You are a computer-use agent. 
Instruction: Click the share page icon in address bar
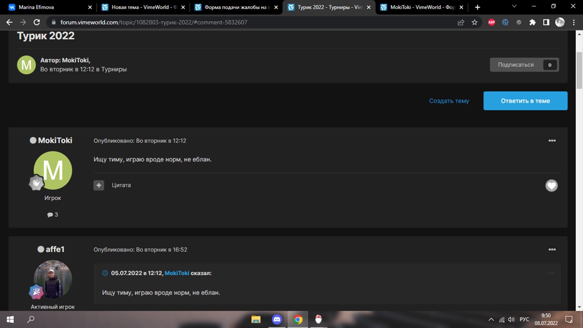coord(461,22)
